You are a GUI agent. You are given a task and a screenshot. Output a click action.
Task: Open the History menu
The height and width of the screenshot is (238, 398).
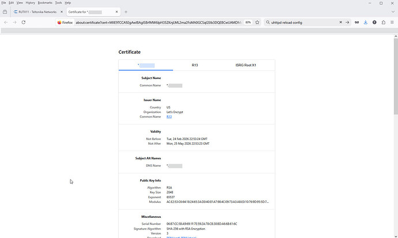30,3
